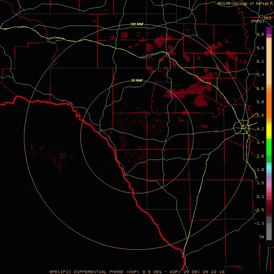Click the 7.4 color scale value
274x274 pixels.
pyautogui.click(x=260, y=75)
